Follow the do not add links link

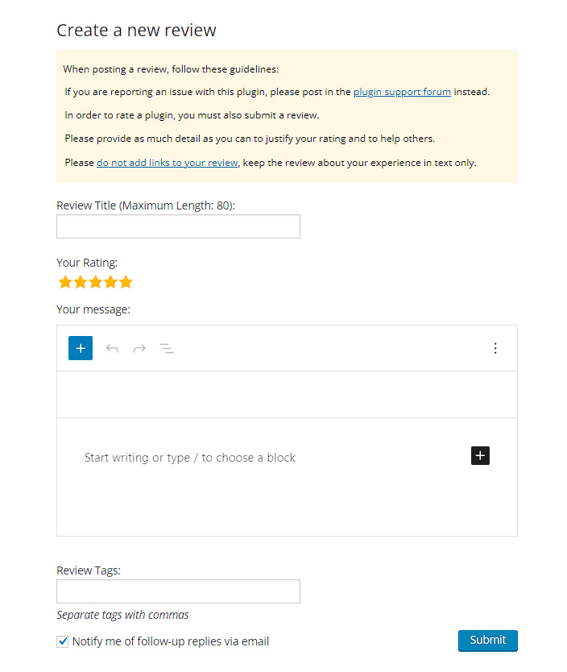(167, 163)
